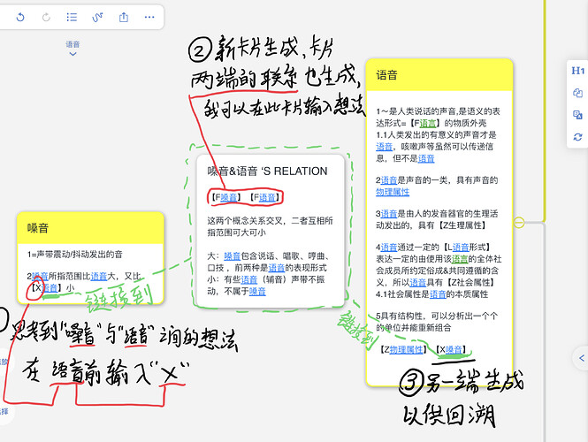Open the three-dot more options menu

(149, 18)
